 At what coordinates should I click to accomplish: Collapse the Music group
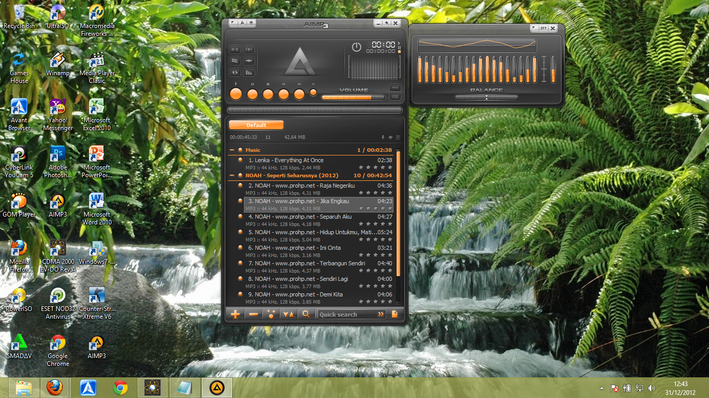click(232, 150)
